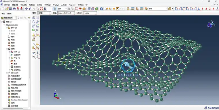This screenshot has height=110, width=219.
Task: Click the light bulb icon in model tree
Action: coord(29,18)
